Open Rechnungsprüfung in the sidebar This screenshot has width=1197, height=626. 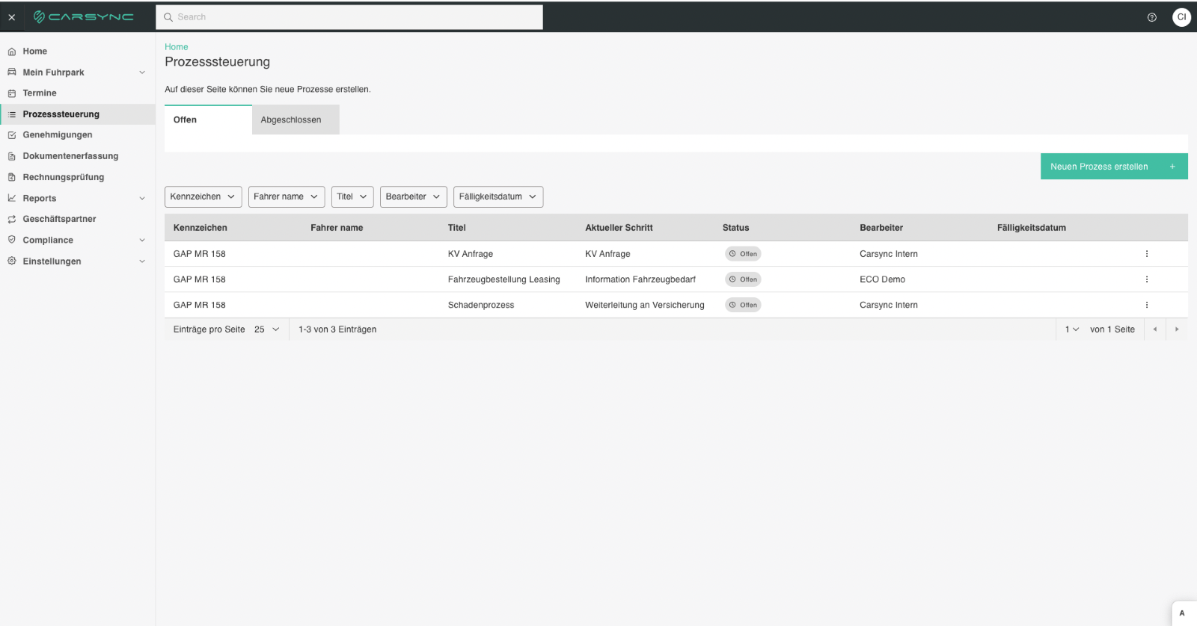tap(78, 177)
